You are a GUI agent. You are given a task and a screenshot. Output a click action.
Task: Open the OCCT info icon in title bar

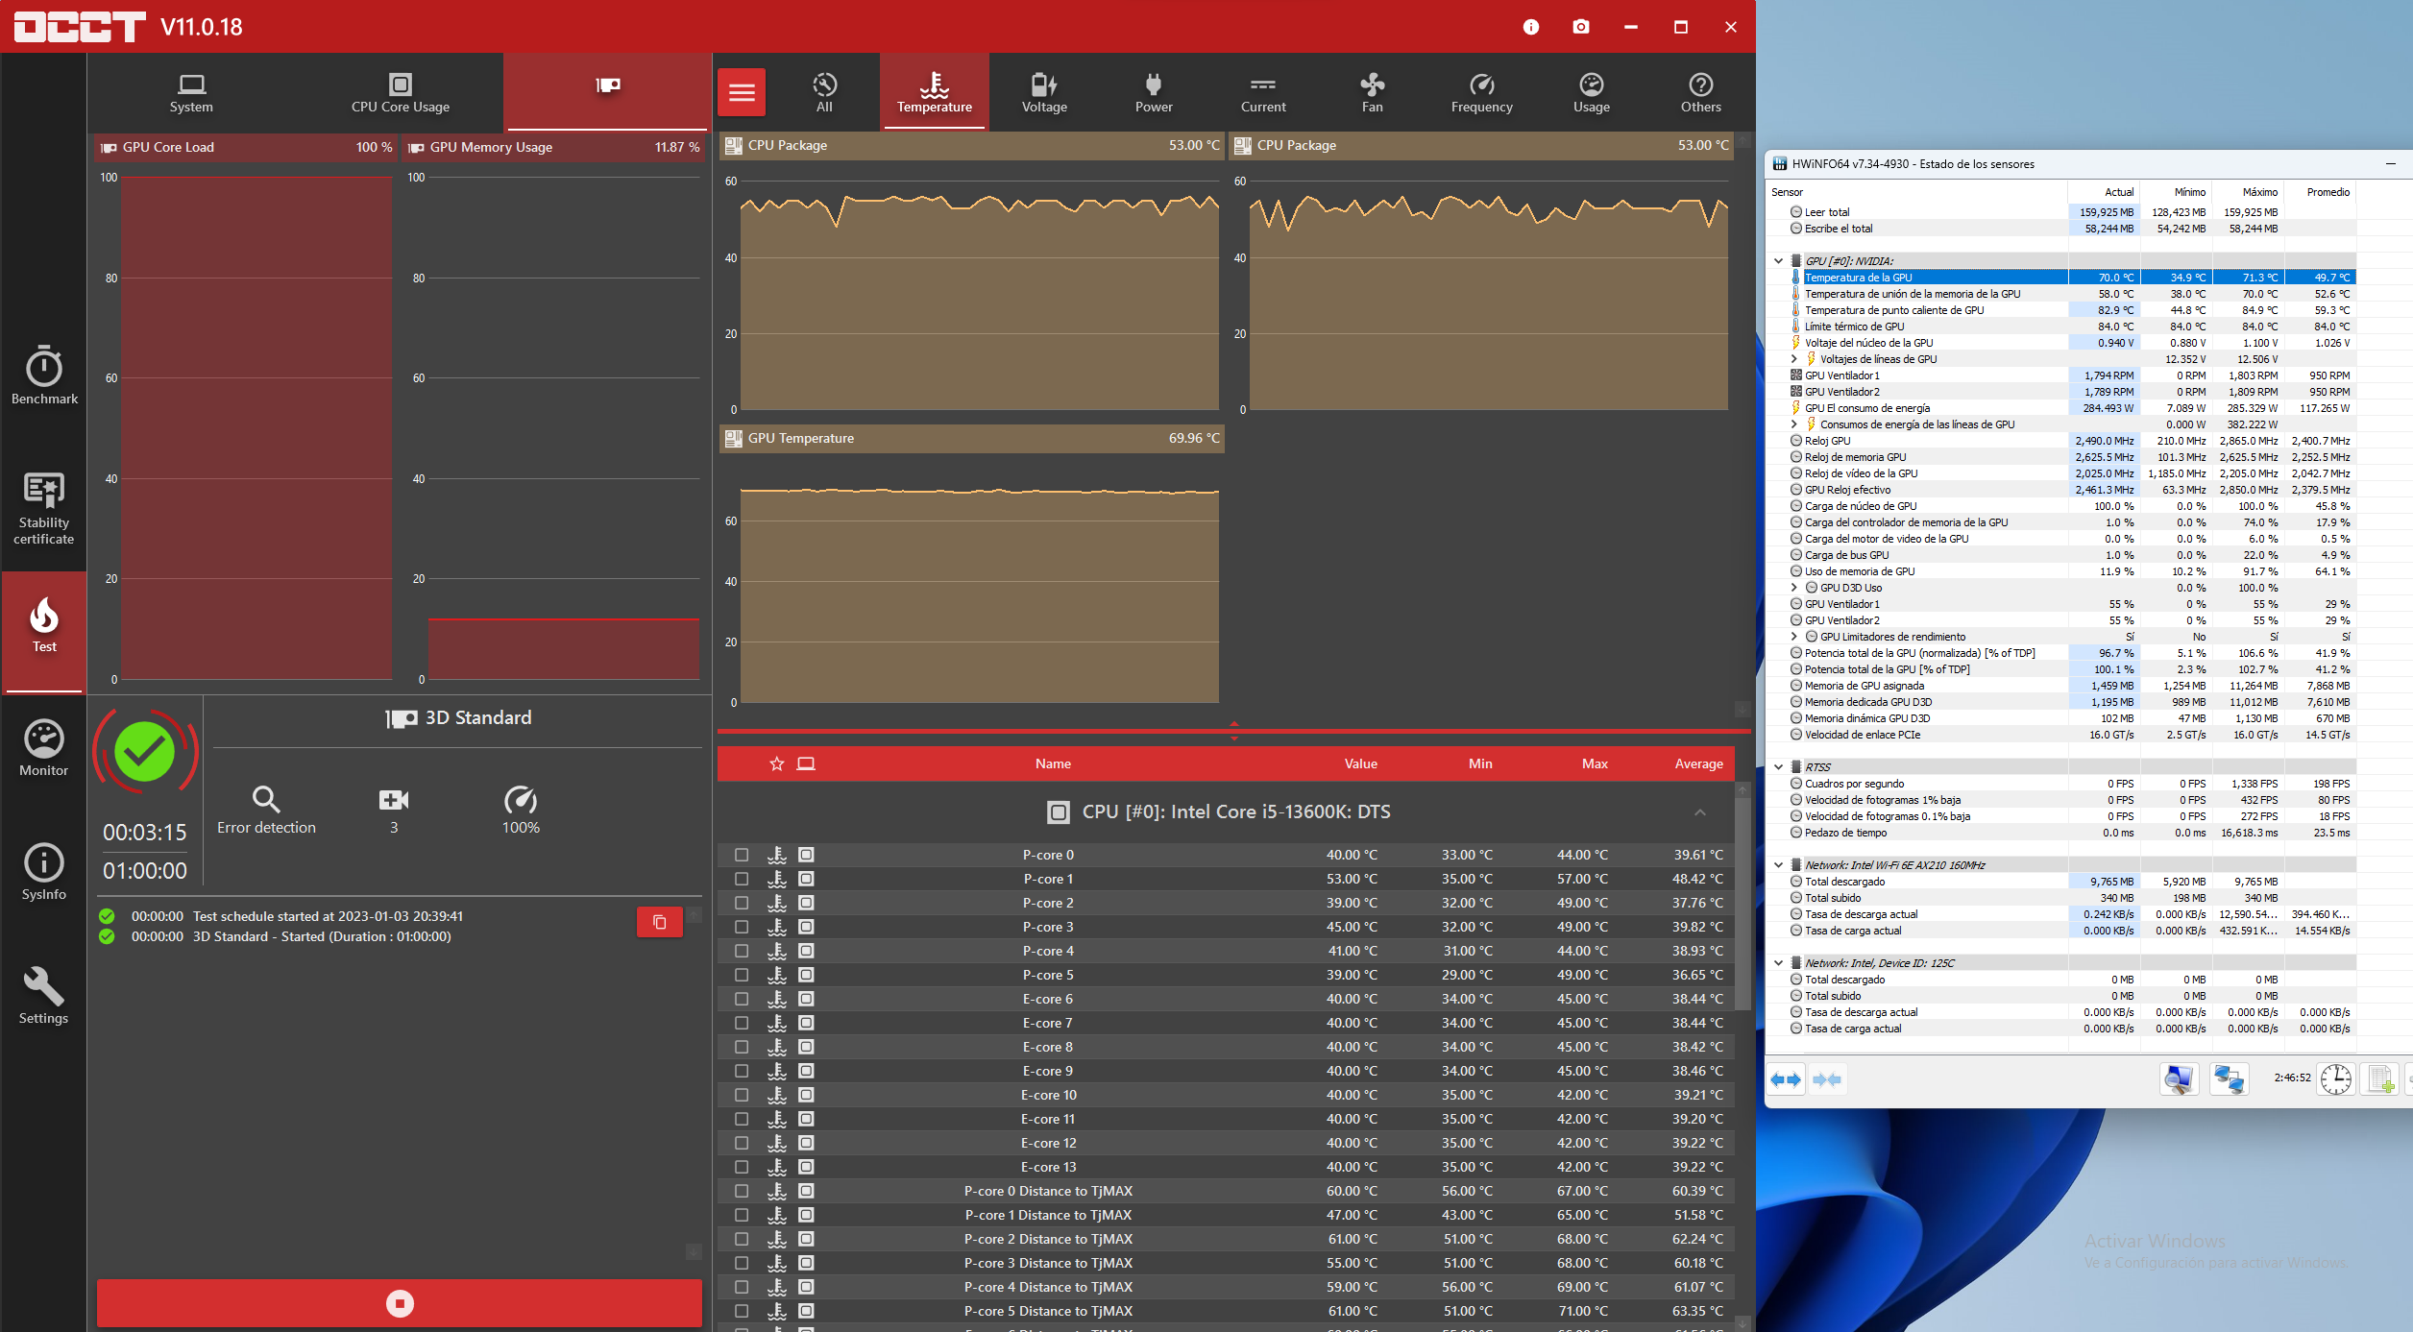[x=1531, y=27]
